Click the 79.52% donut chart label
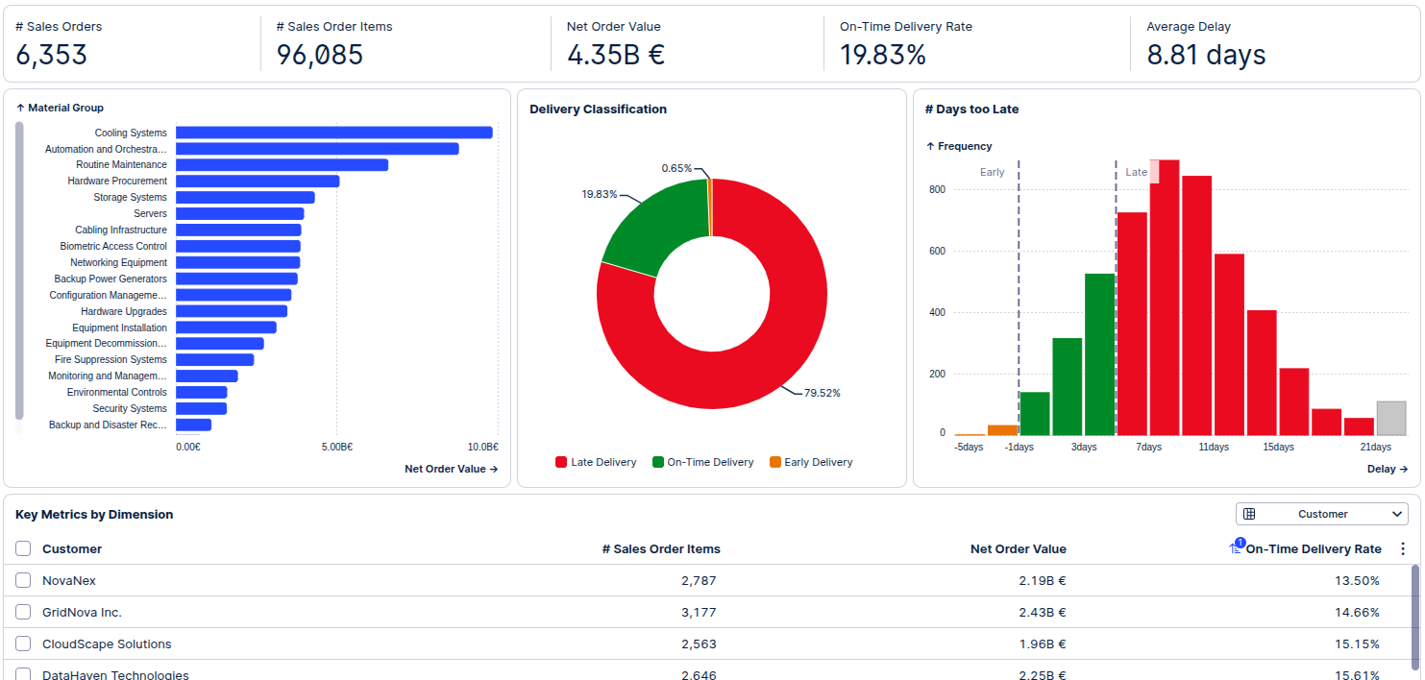1425x680 pixels. click(x=822, y=393)
